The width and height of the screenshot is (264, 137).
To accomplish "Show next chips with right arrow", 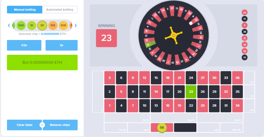I will tap(76, 26).
